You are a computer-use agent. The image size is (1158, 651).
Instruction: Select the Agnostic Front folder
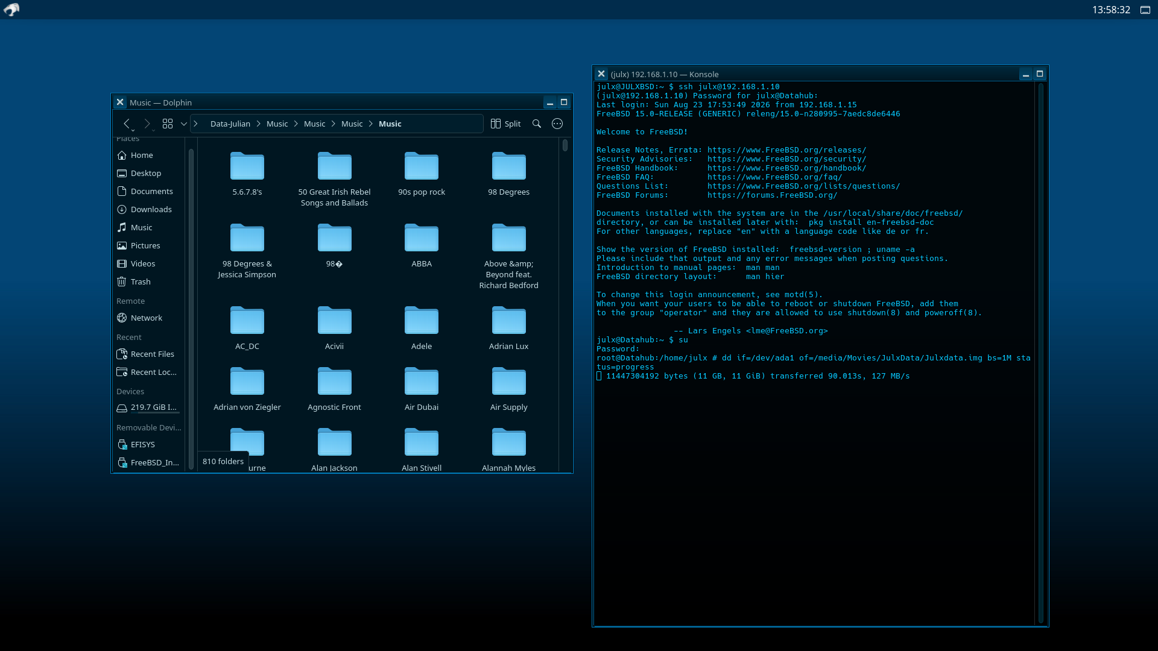(x=334, y=389)
